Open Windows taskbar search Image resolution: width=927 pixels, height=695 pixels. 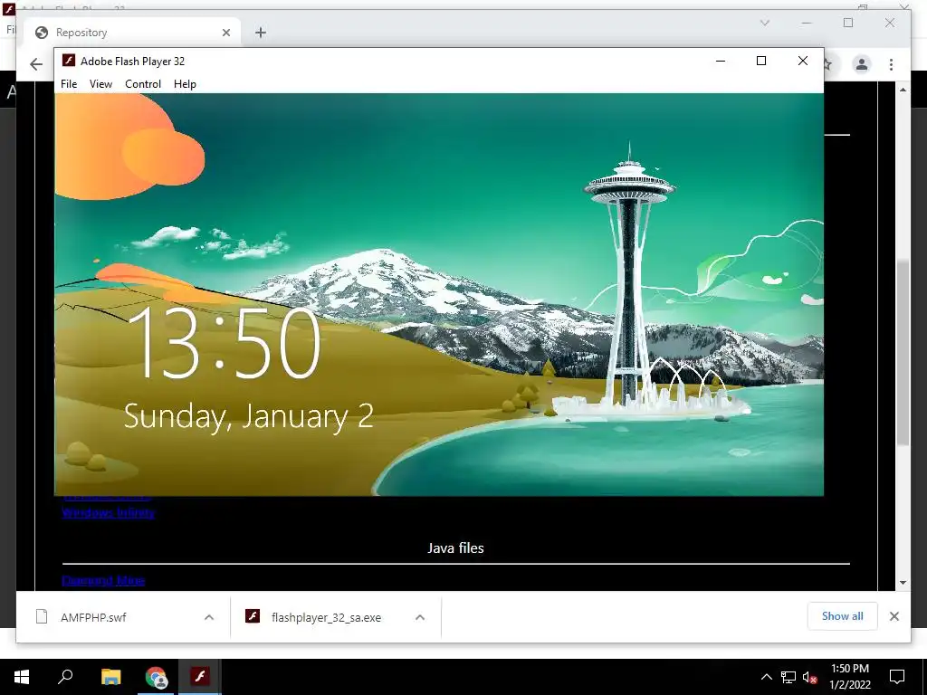coord(65,677)
